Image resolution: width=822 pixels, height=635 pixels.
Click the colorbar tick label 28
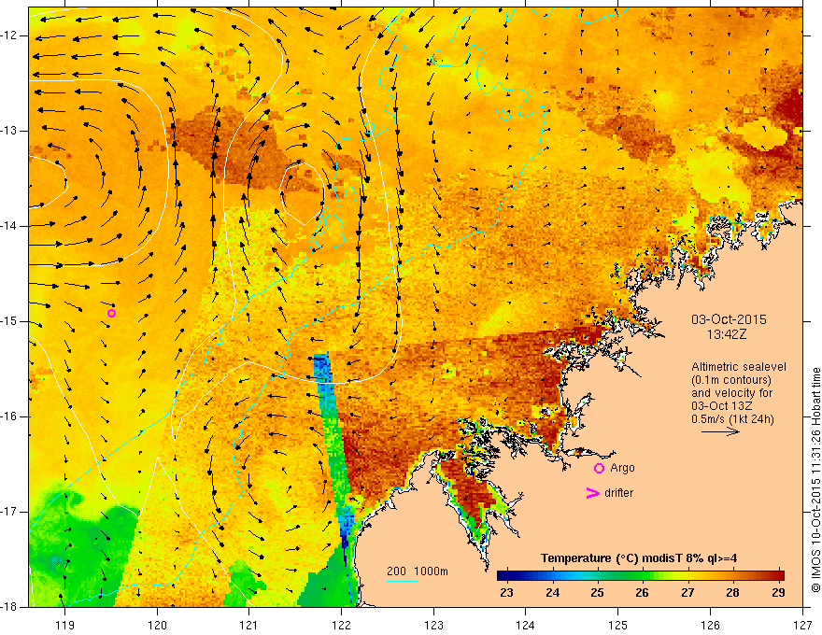coord(733,593)
